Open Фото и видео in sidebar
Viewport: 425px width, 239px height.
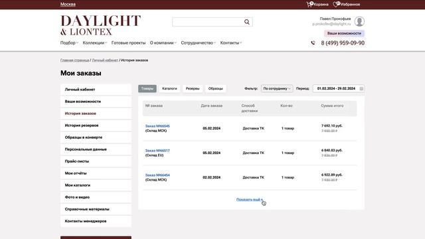click(96, 197)
